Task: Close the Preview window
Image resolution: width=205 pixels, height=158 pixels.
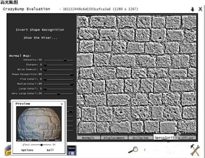Action: pos(62,104)
